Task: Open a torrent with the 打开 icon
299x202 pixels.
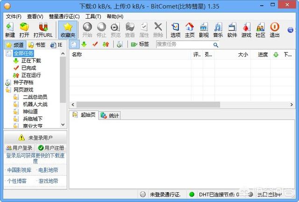Action: coord(24,29)
